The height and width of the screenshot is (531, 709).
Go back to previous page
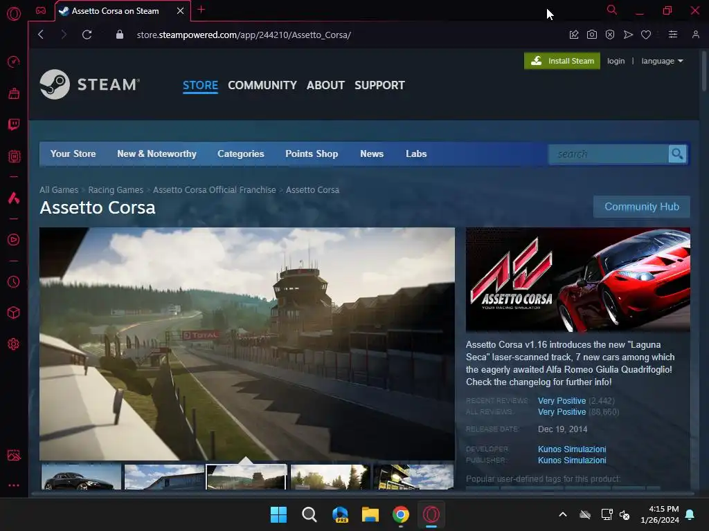coord(41,35)
